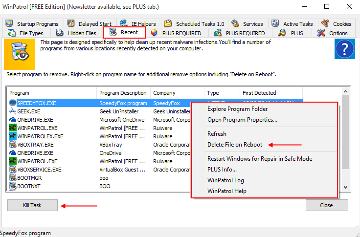This screenshot has width=360, height=237.
Task: Click the list scrollbar up arrow
Action: tap(345, 91)
